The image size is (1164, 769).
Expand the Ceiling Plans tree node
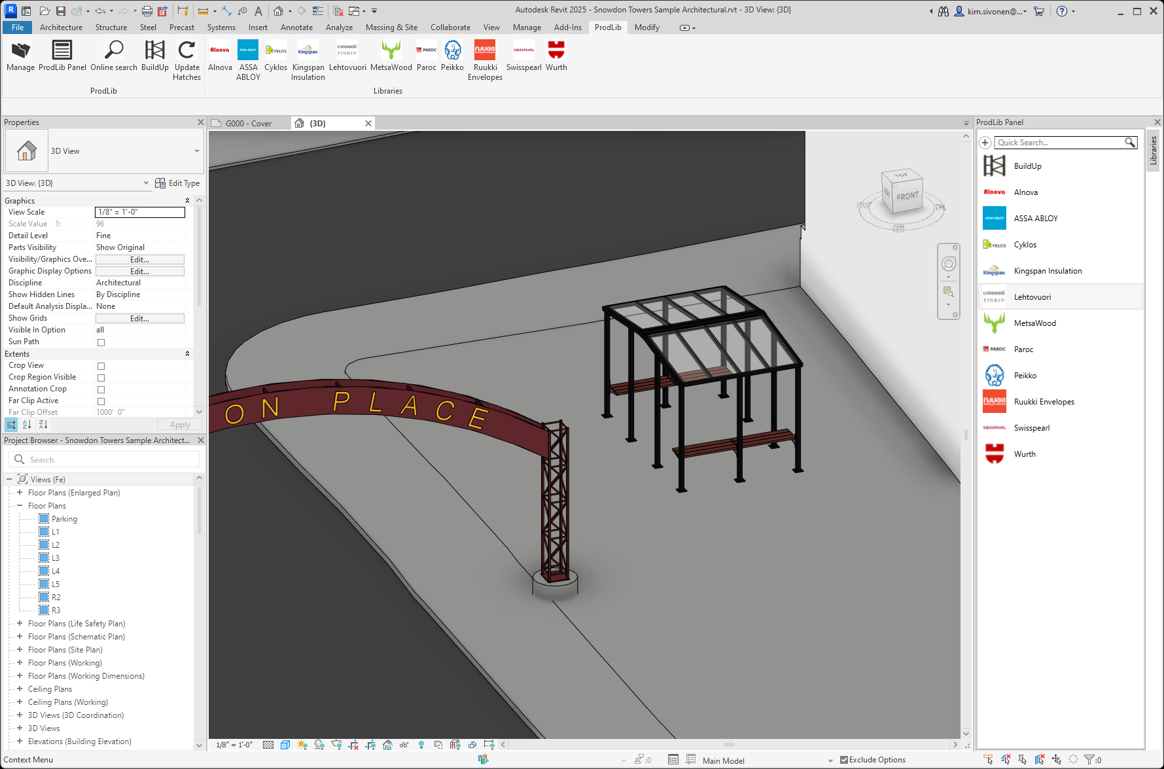20,689
